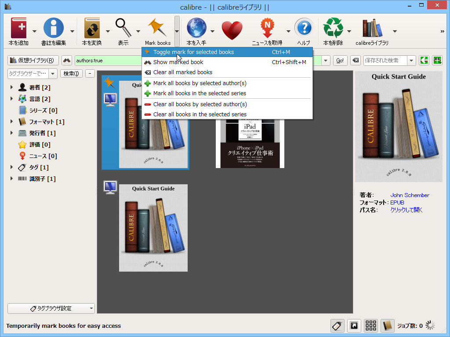Click the Mark books pin icon
This screenshot has height=337, width=450.
[158, 28]
